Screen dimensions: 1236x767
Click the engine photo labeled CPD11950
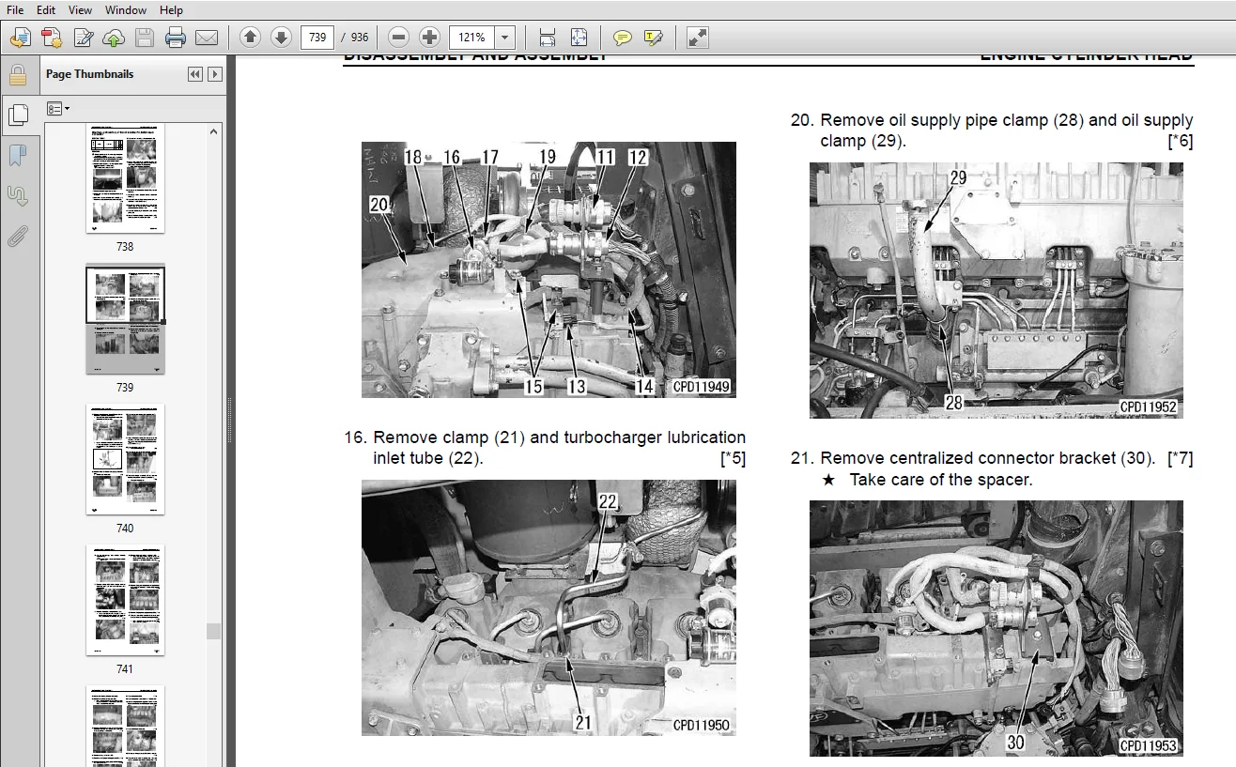tap(548, 607)
